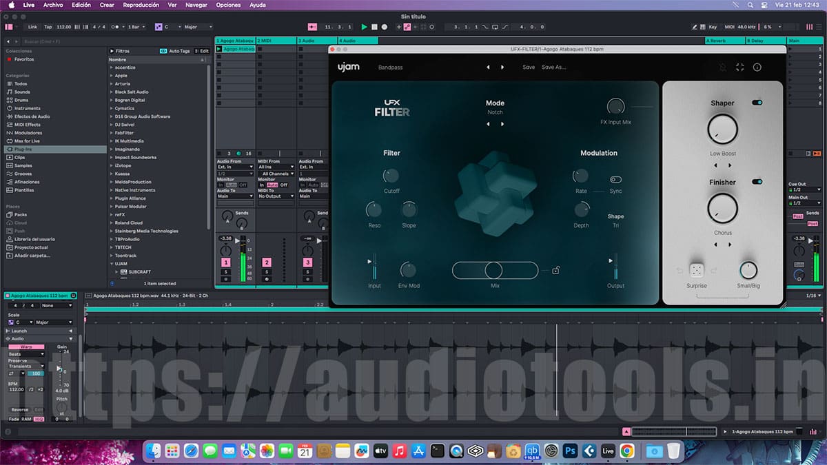
Task: Click the Reverse clip button
Action: [x=20, y=409]
